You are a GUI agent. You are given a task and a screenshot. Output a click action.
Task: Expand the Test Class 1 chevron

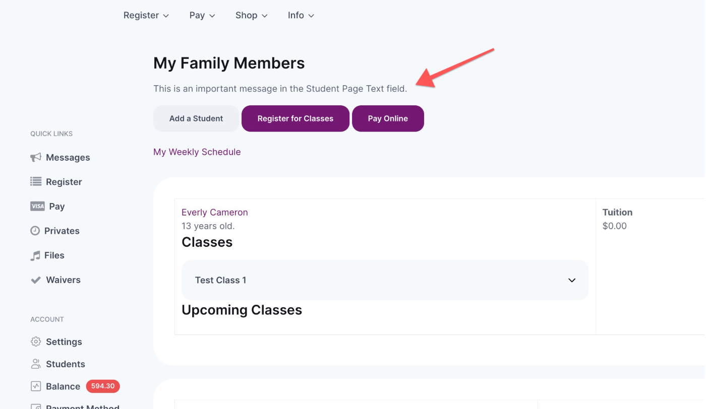point(572,280)
